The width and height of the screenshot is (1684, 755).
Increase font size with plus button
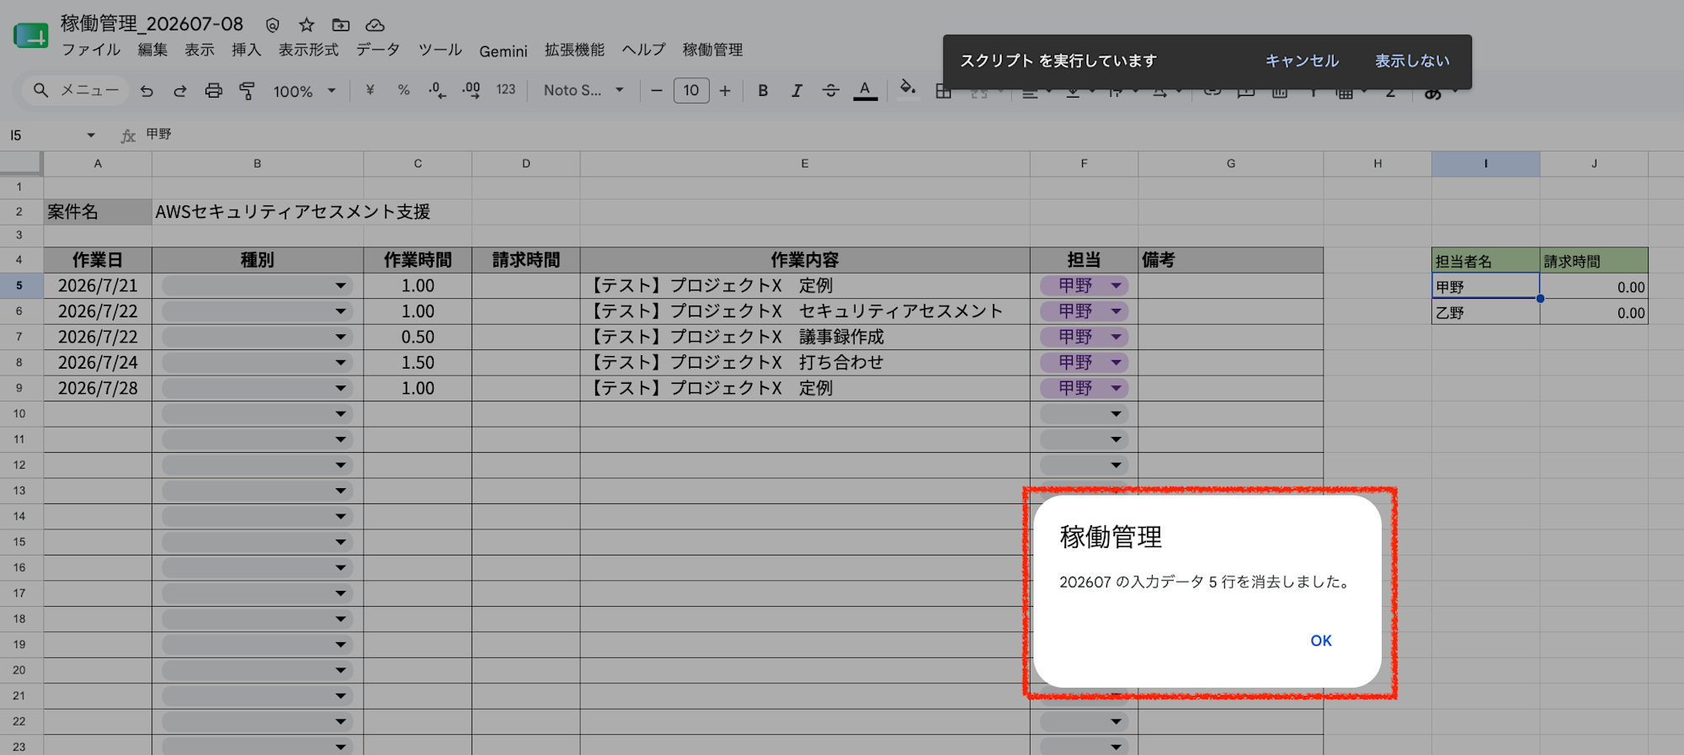[725, 90]
